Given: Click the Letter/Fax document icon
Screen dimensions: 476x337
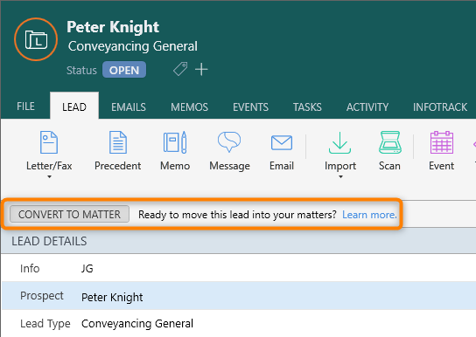Looking at the screenshot, I should (49, 142).
